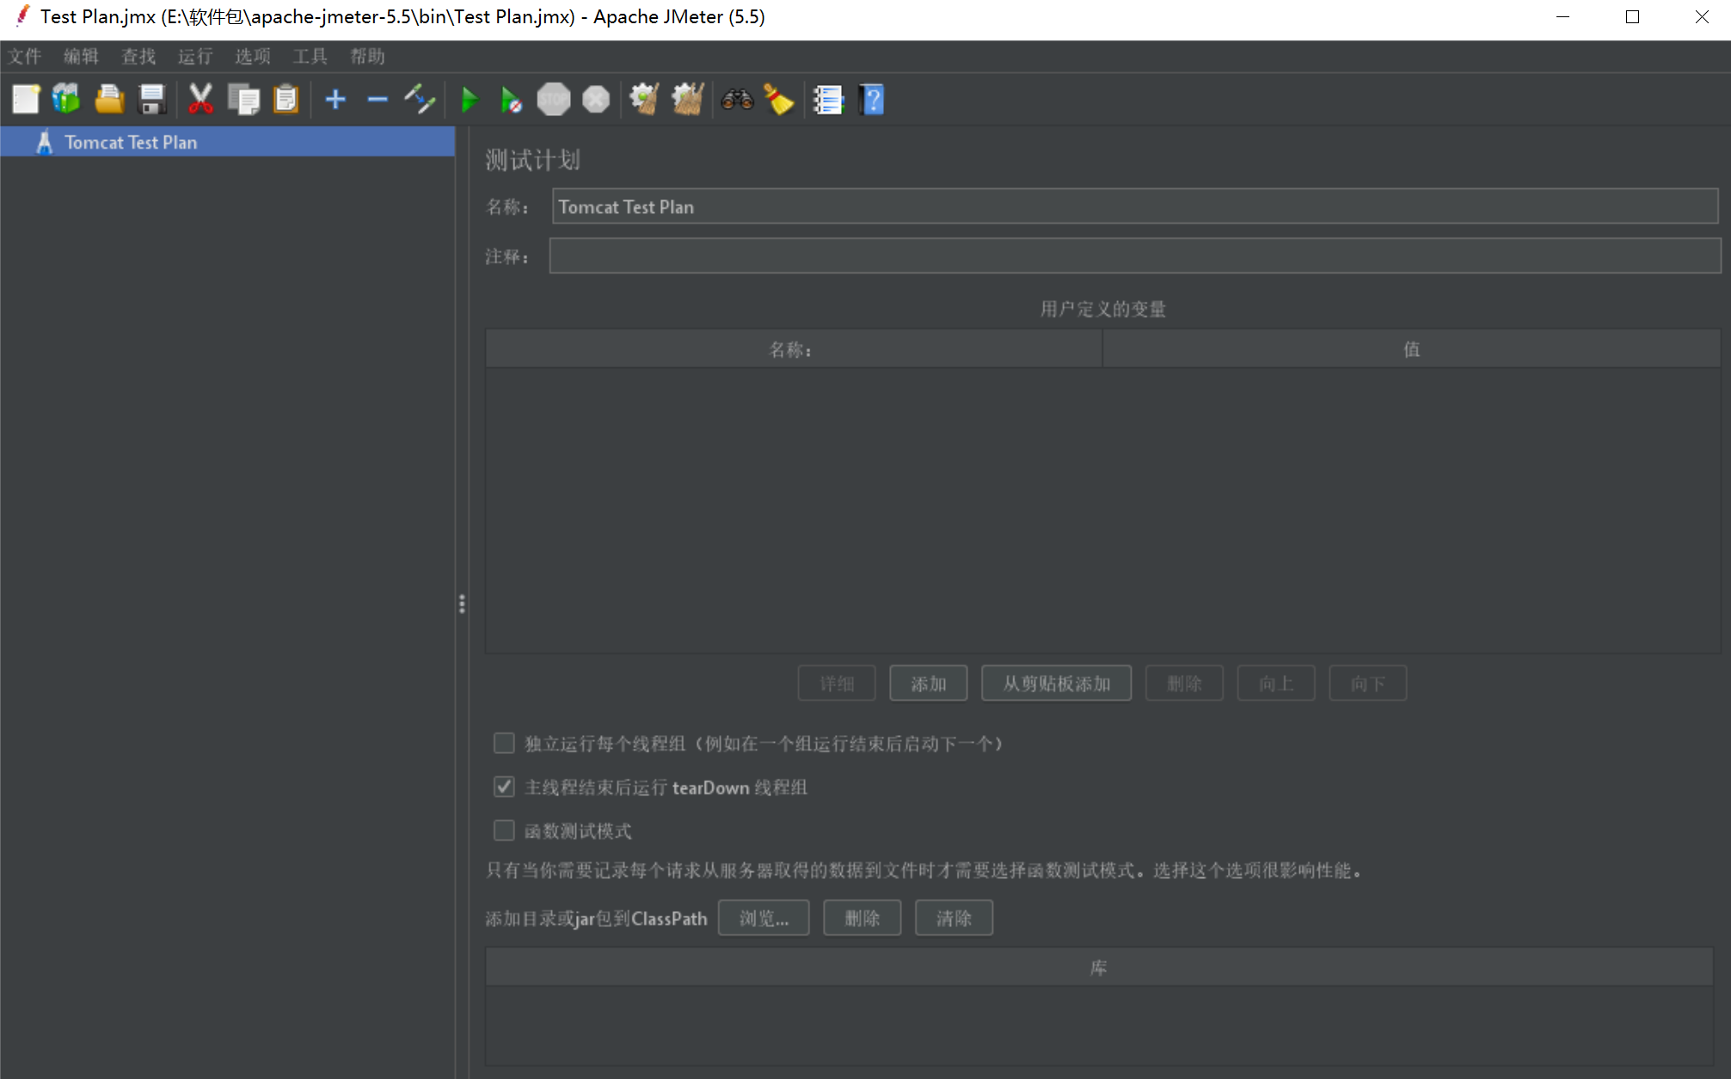Image resolution: width=1731 pixels, height=1079 pixels.
Task: Select Tomcat Test Plan tree node
Action: 227,142
